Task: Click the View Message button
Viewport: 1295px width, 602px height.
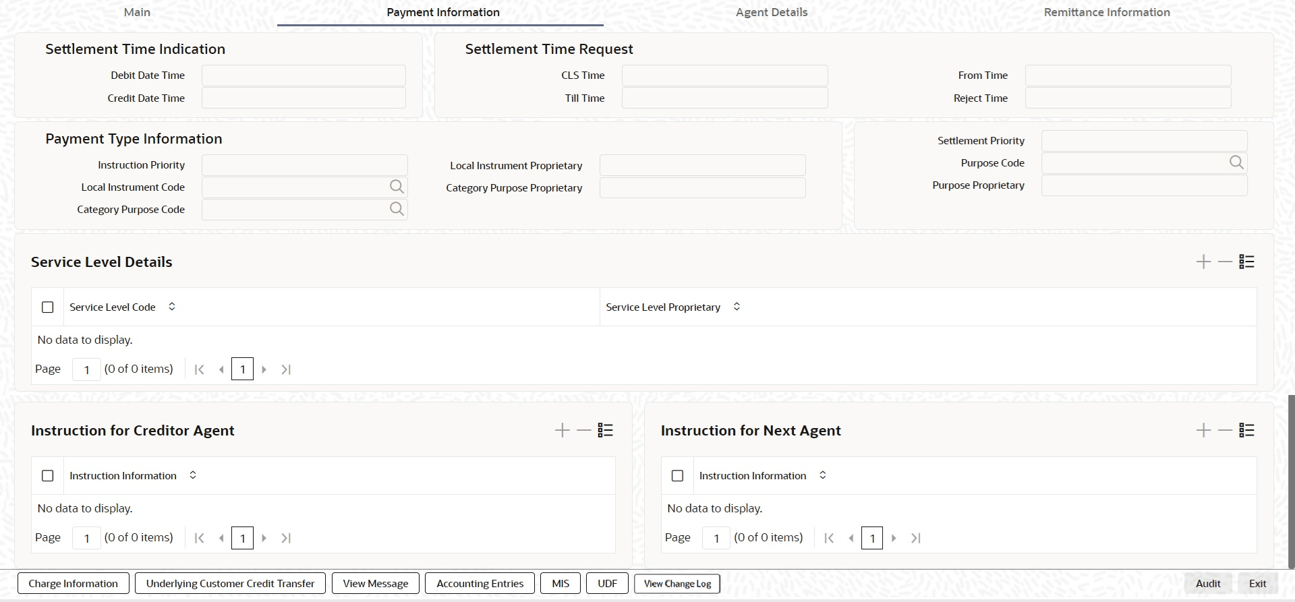Action: pos(376,584)
